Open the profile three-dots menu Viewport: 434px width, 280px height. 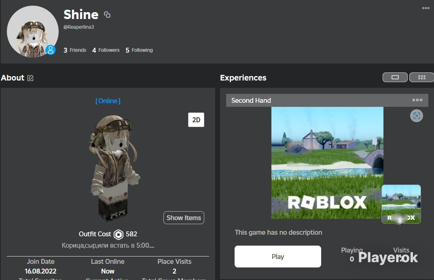coord(426,8)
